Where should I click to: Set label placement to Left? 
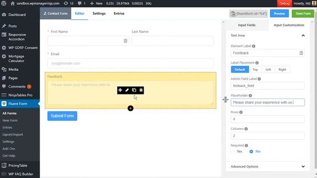[268, 69]
